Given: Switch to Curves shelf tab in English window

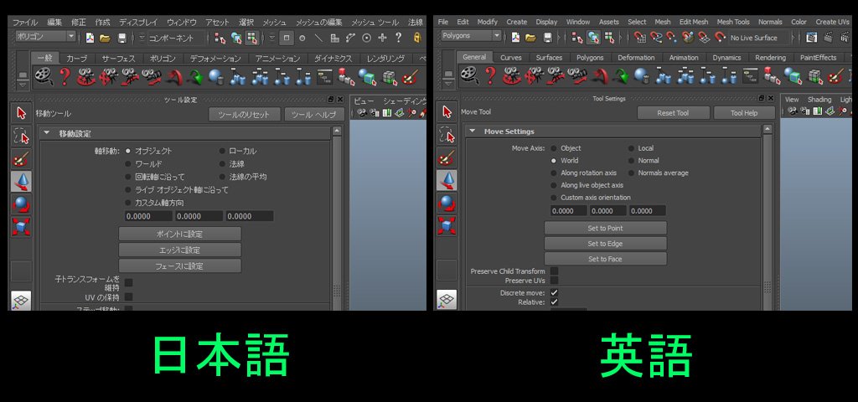Looking at the screenshot, I should click(510, 58).
